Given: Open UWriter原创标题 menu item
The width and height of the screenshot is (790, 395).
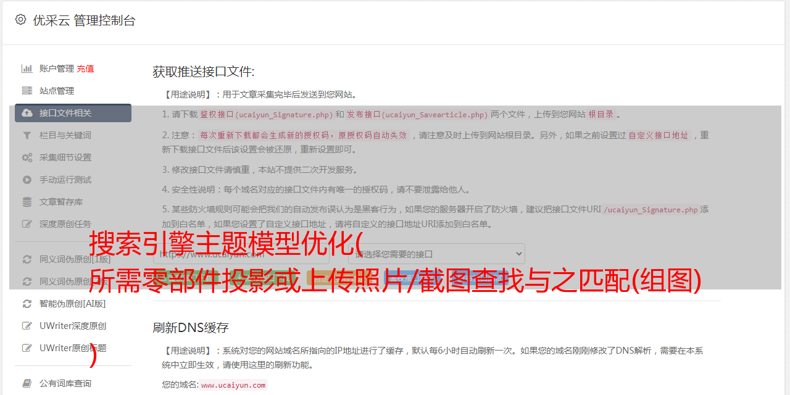Looking at the screenshot, I should coord(73,348).
